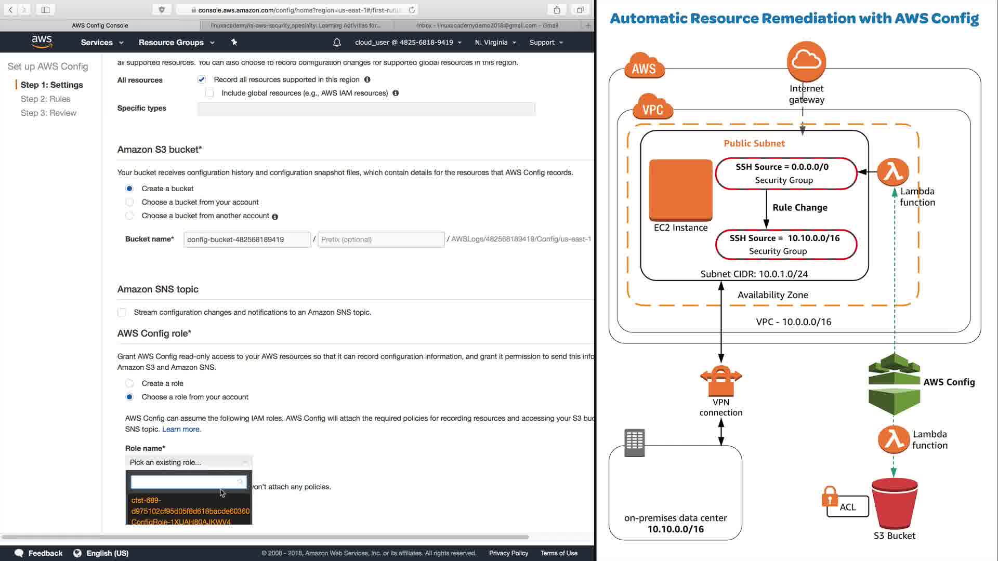Enable Include global resources checkbox
The height and width of the screenshot is (561, 998).
point(209,93)
